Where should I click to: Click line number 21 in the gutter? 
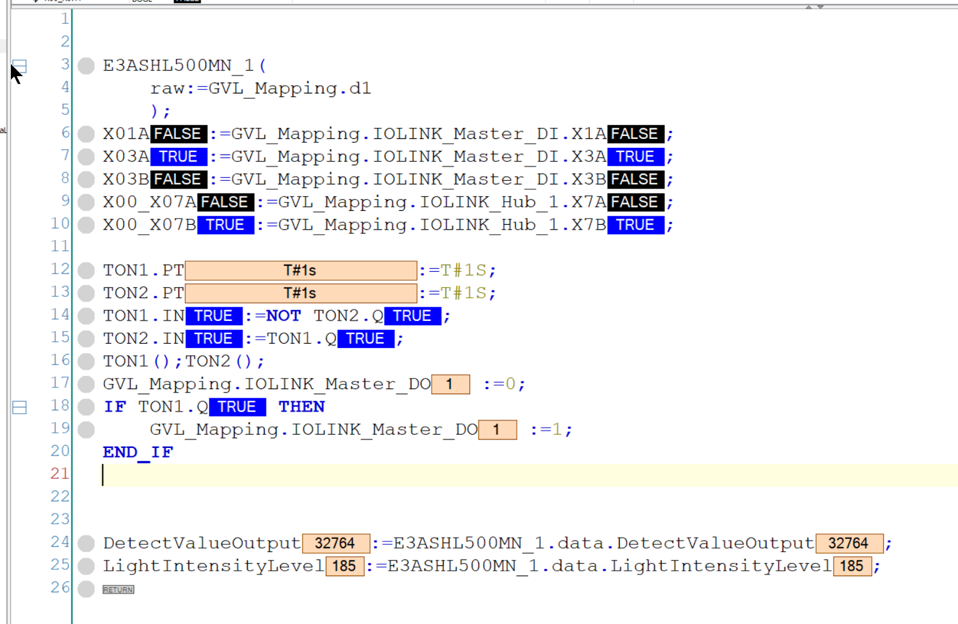60,474
